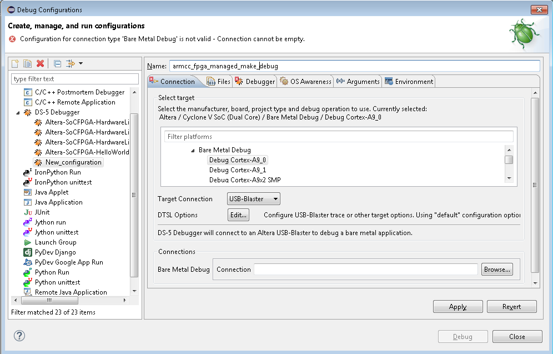The width and height of the screenshot is (553, 354).
Task: Click the Filter platforms field
Action: tap(339, 137)
